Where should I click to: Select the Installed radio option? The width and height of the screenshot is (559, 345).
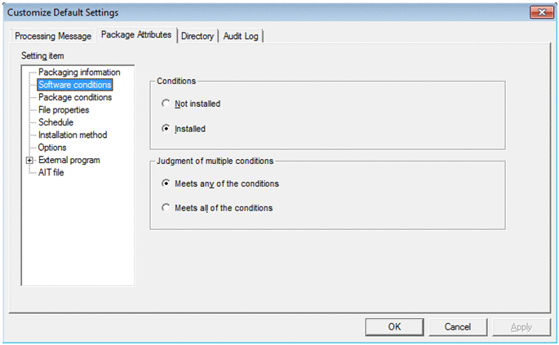click(x=166, y=129)
